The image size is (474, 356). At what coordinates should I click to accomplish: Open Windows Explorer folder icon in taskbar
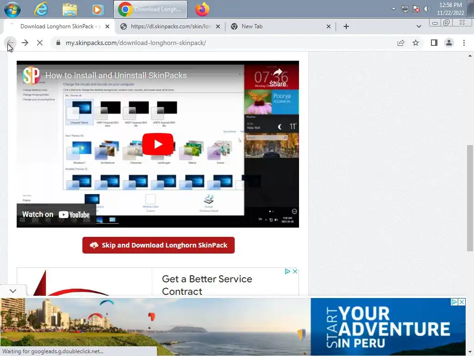tap(69, 9)
